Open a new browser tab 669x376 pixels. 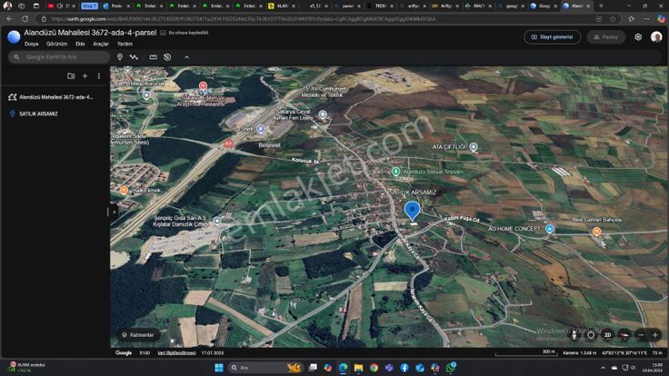601,6
